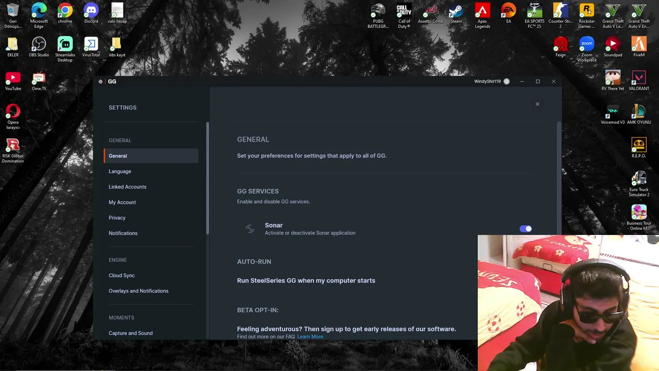Screen dimensions: 659x371
Task: Launch Voicemod V3 shortcut
Action: [x=613, y=114]
